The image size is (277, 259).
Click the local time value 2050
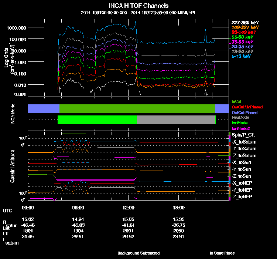coord(178,231)
